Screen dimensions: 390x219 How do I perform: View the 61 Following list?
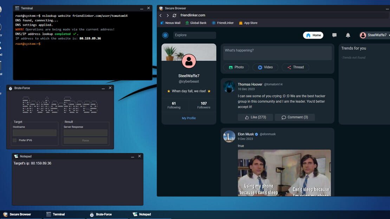(x=174, y=105)
